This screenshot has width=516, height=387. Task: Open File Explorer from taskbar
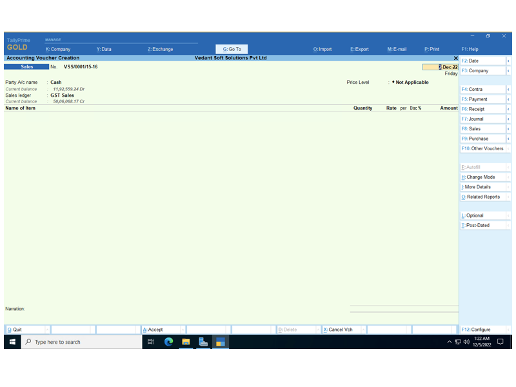click(186, 342)
